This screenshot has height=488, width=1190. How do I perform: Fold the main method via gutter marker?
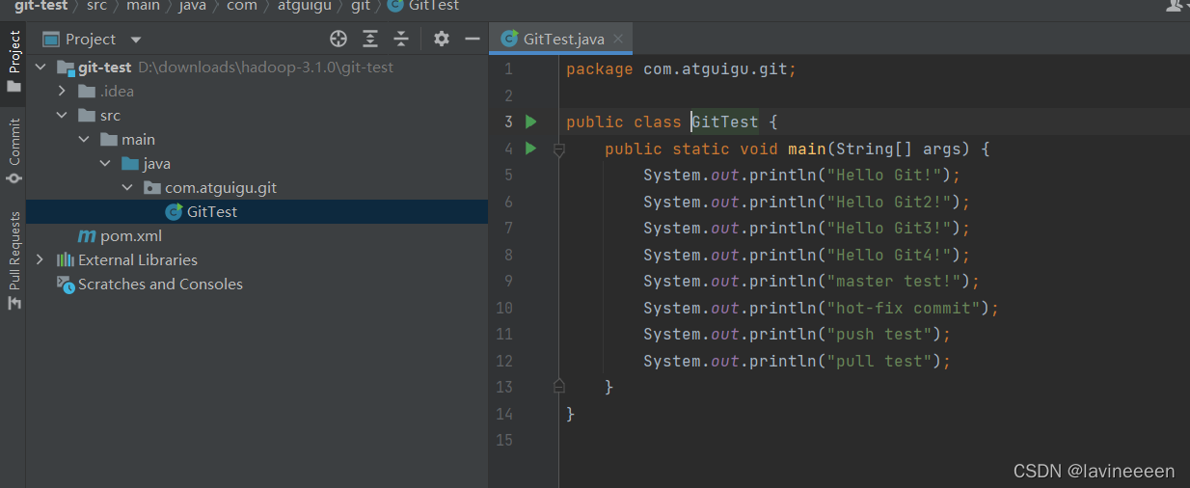(558, 149)
